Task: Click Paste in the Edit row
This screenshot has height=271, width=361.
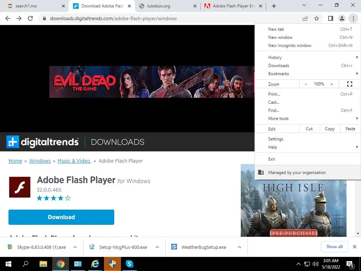Action: [x=350, y=129]
